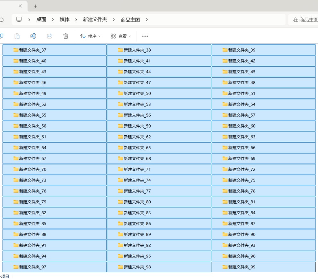Select folder icon of 新建文件夹_41

[121, 61]
